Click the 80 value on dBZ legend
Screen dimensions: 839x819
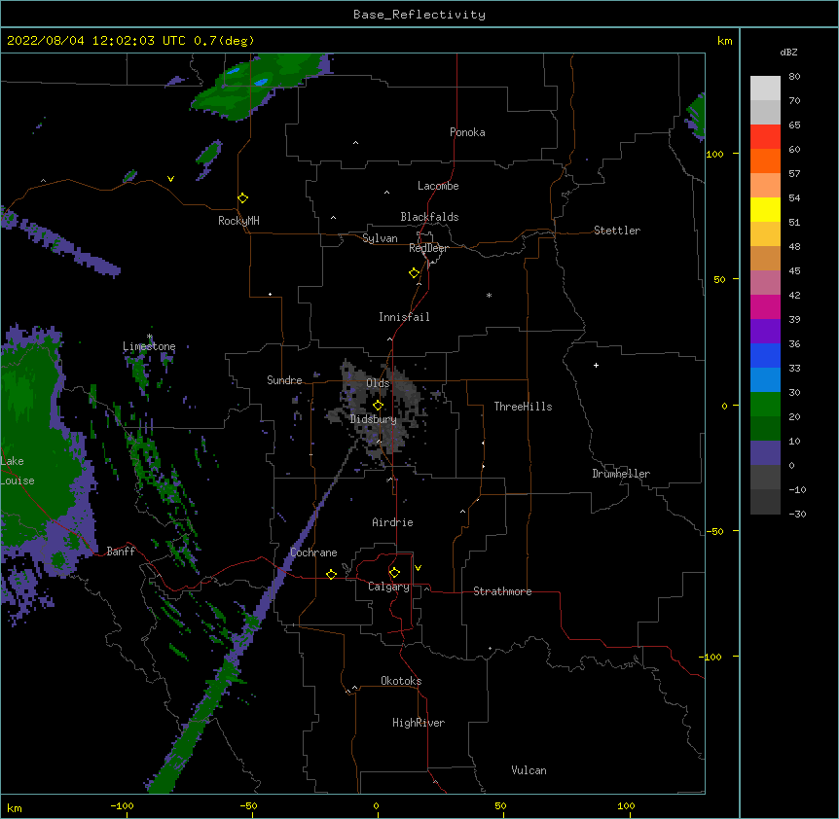click(x=794, y=77)
